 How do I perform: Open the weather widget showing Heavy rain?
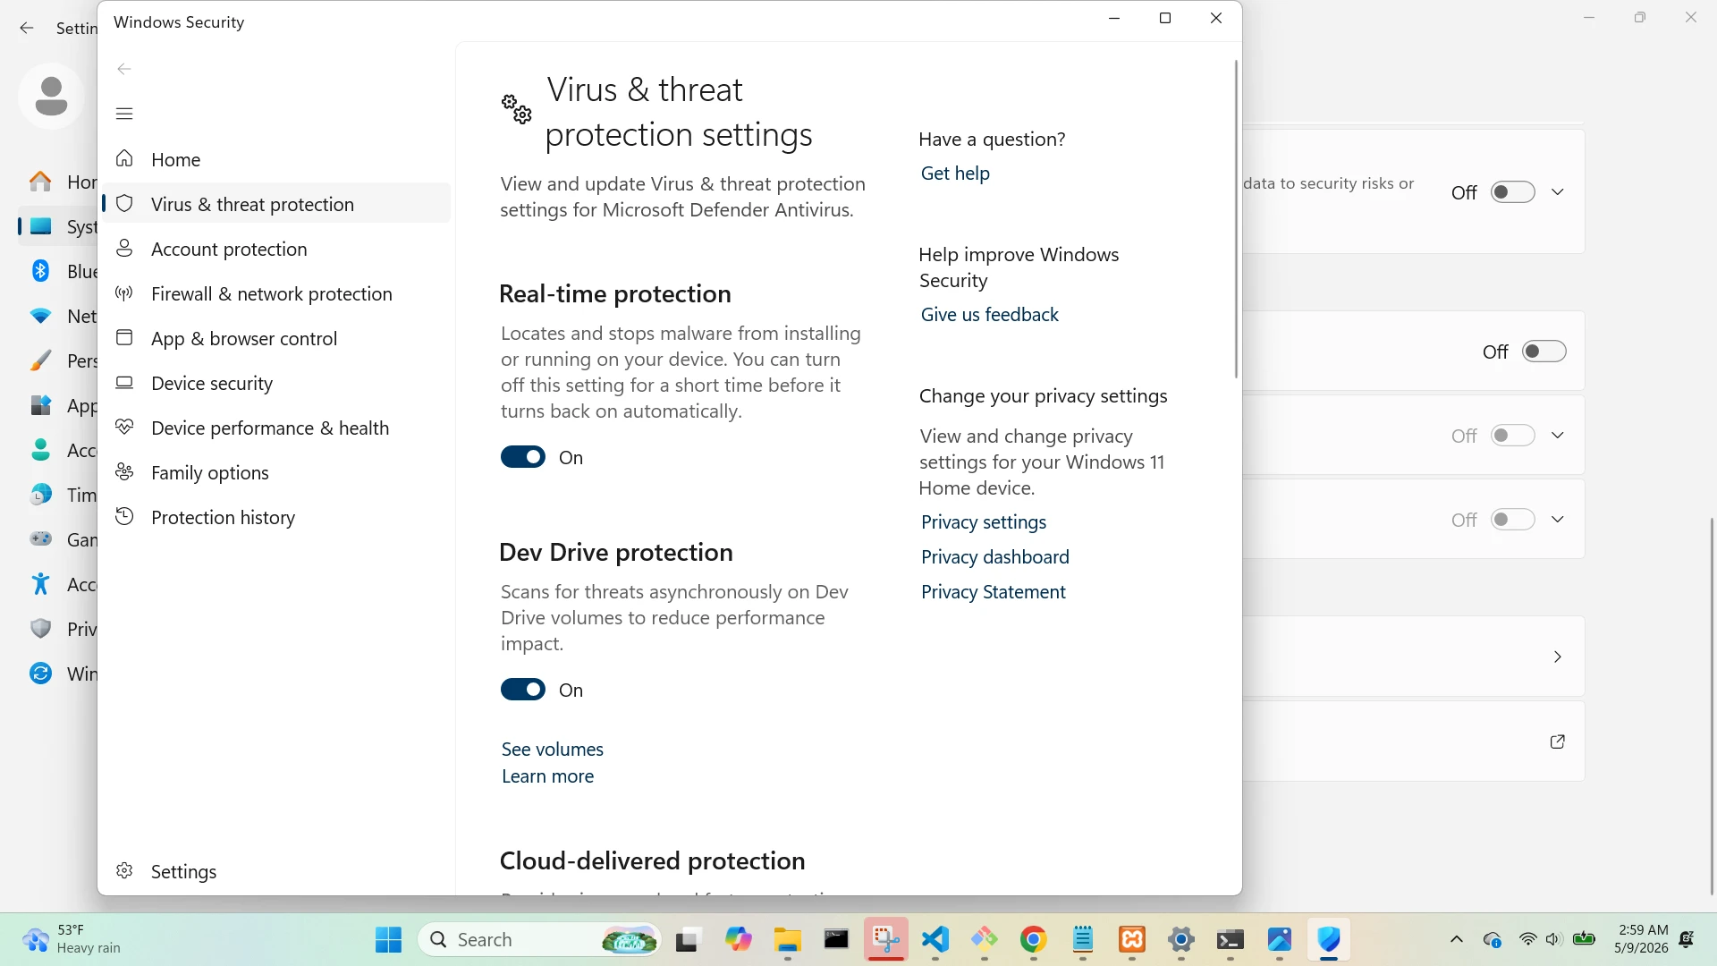pyautogui.click(x=72, y=940)
